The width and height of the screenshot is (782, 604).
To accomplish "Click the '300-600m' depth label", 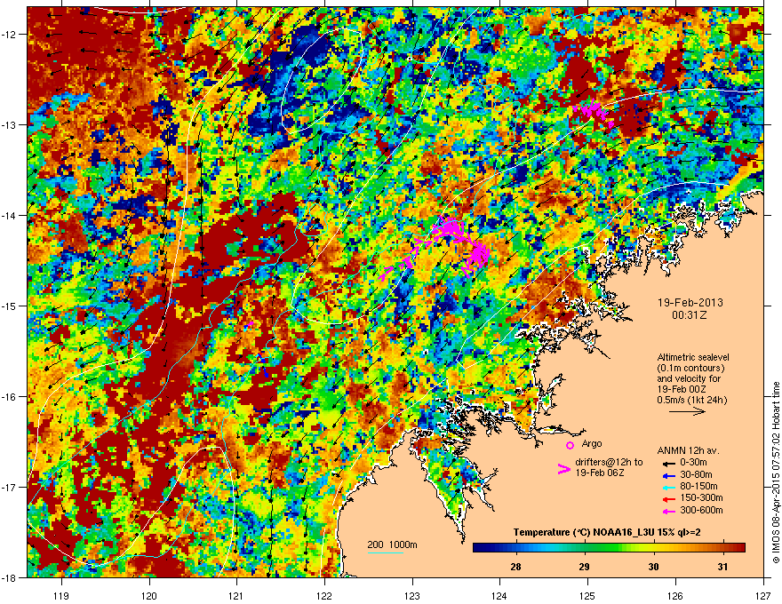I will (x=701, y=511).
